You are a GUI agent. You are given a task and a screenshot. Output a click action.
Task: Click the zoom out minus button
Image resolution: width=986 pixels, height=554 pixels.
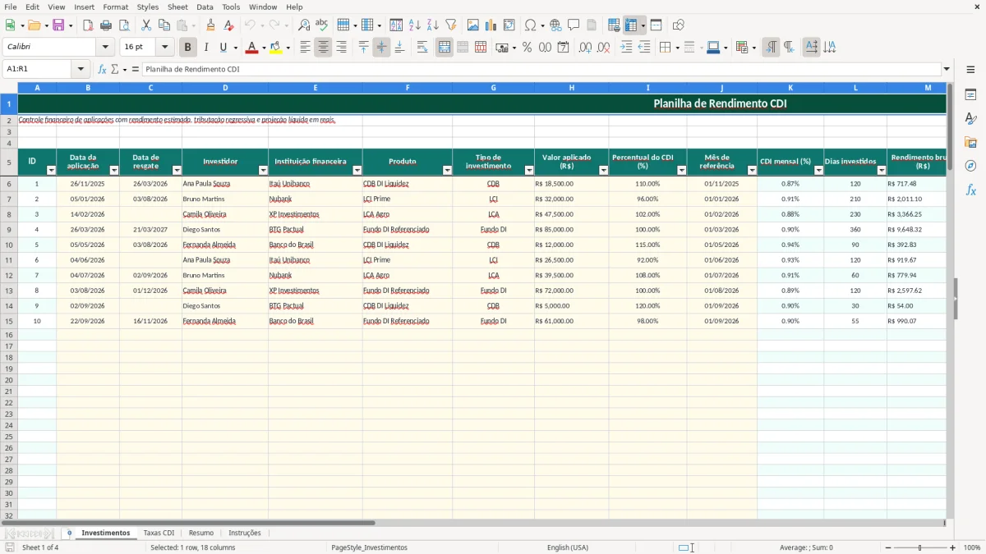[888, 547]
